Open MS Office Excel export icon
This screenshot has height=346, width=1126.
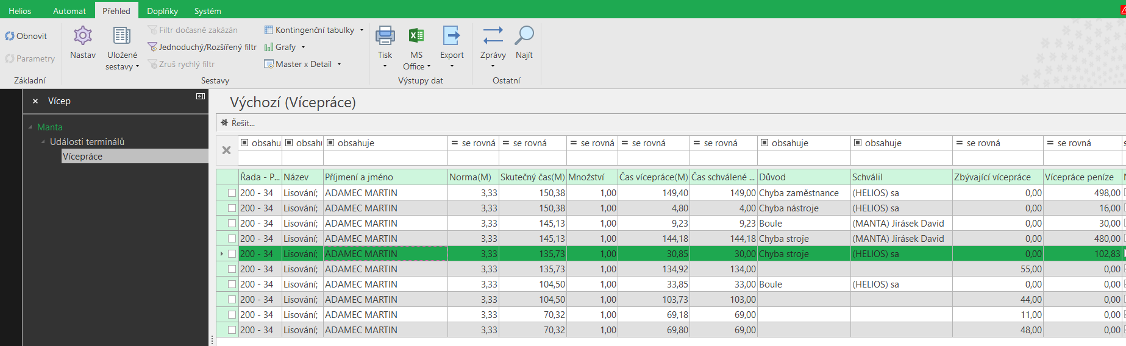click(x=416, y=36)
